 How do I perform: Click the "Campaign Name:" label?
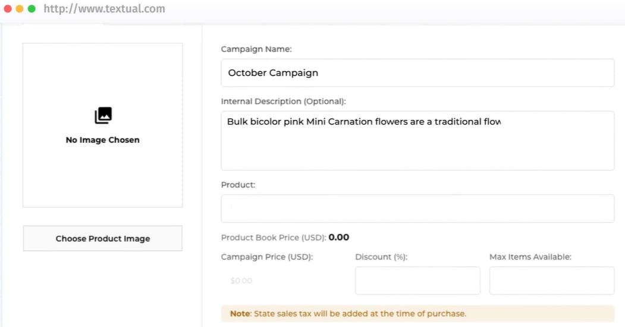coord(256,49)
